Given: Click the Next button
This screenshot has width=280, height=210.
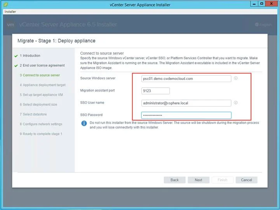Looking at the screenshot, I should (x=198, y=180).
